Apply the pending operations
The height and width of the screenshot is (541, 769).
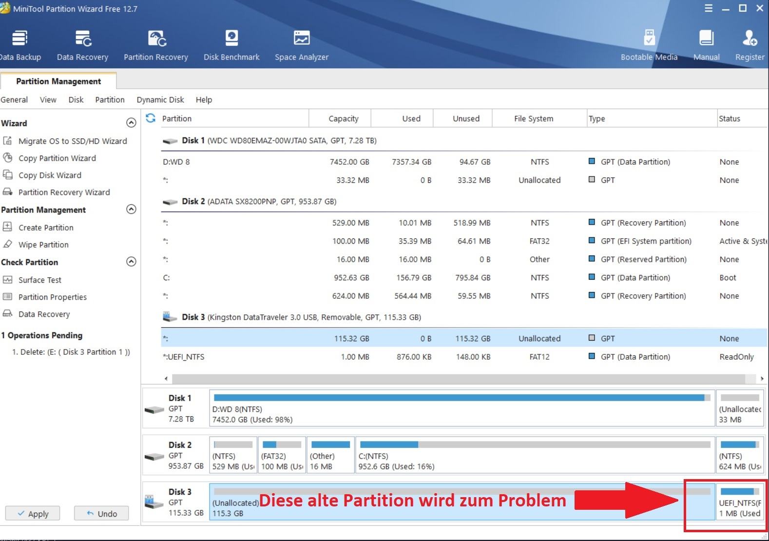[33, 513]
